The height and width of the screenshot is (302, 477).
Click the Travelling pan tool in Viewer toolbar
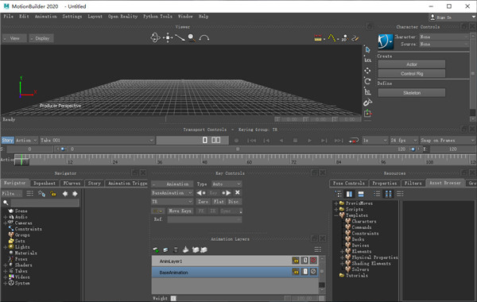tap(168, 37)
